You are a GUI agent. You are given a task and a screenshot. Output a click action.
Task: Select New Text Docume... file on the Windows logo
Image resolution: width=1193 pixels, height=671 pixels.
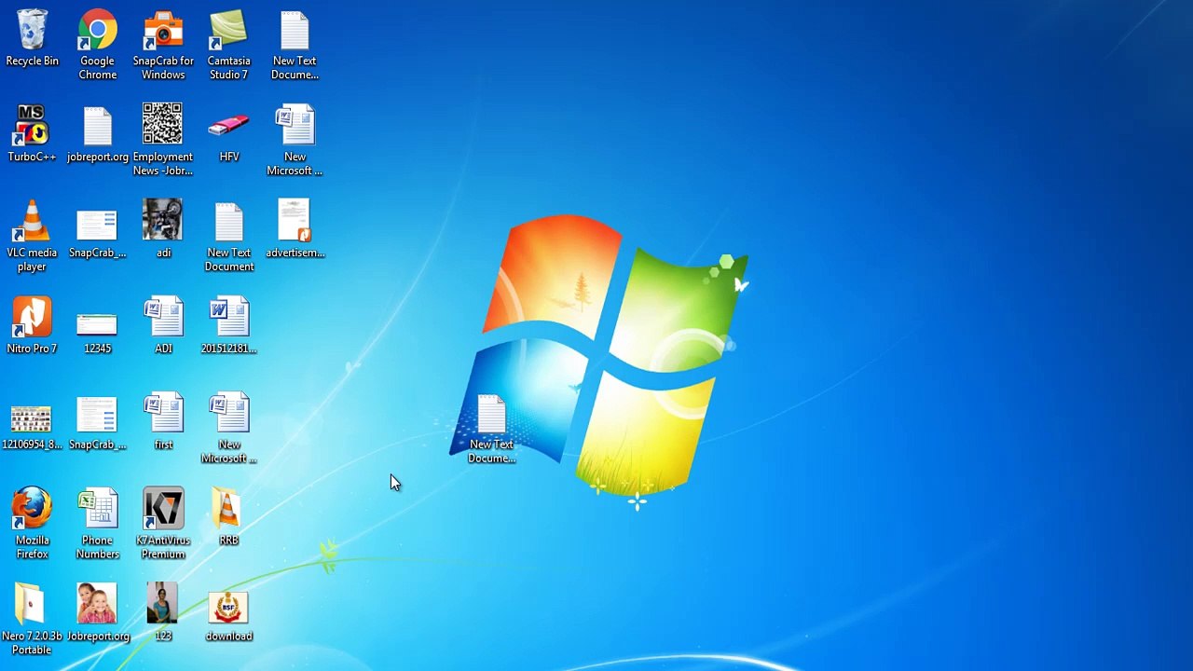491,429
